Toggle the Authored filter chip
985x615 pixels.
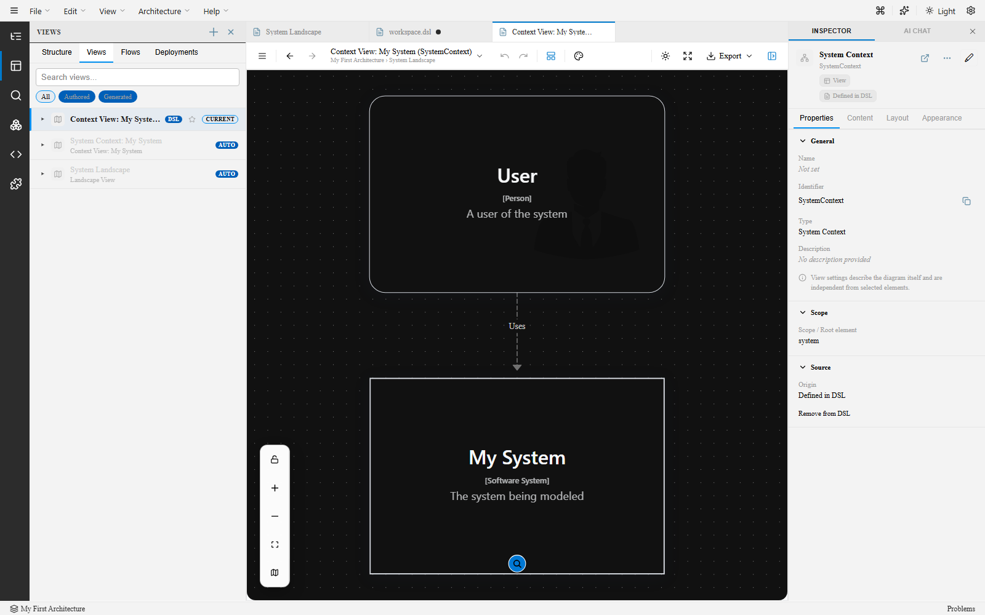[77, 97]
